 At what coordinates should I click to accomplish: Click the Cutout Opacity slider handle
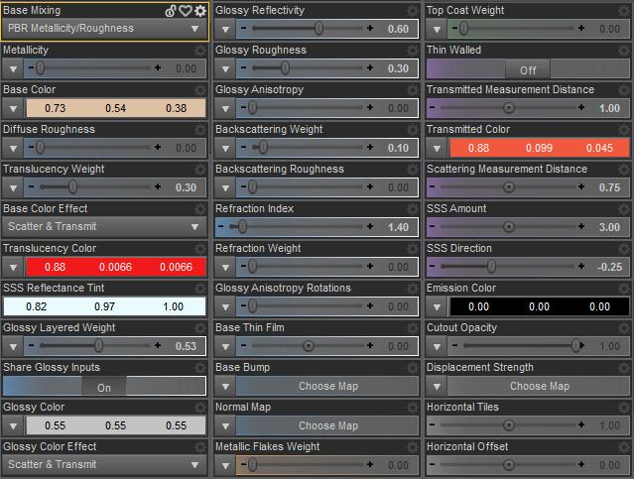(575, 345)
